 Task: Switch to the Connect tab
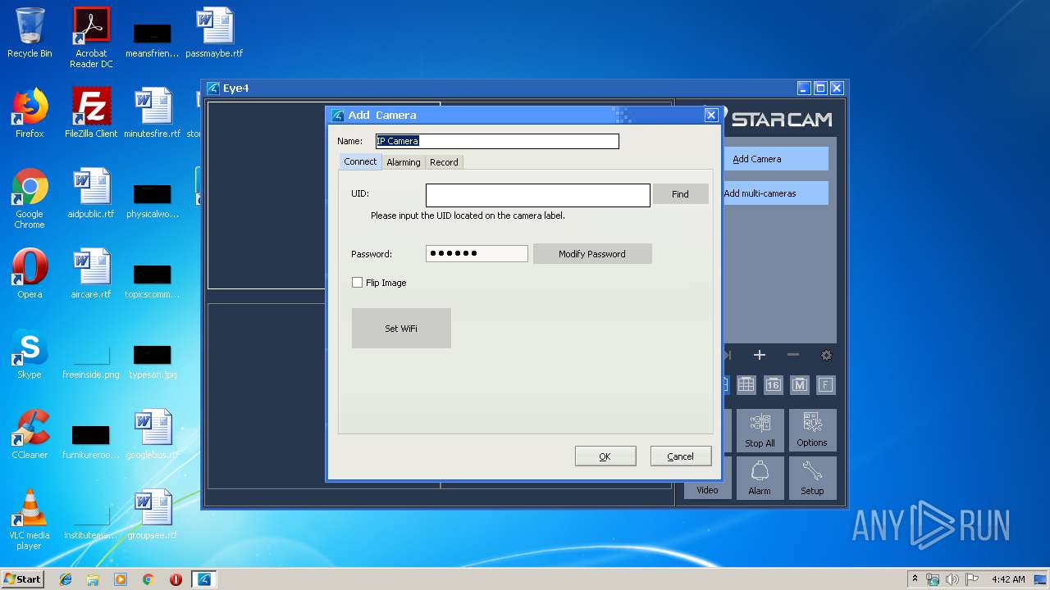coord(360,161)
